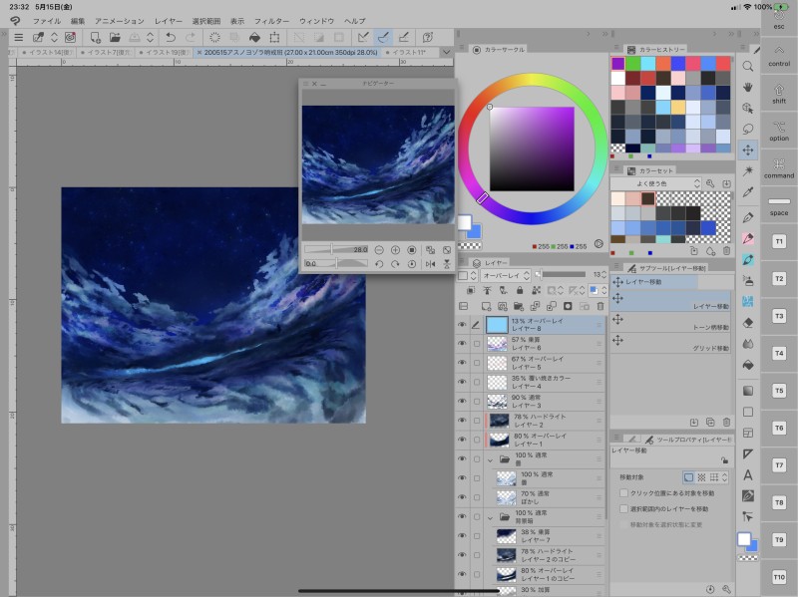Hide layer レイヤー6 using its eye icon
The width and height of the screenshot is (798, 597).
[462, 342]
